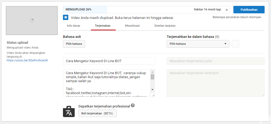Click the description scrollbar thumb
This screenshot has height=124, width=271.
pos(152,77)
